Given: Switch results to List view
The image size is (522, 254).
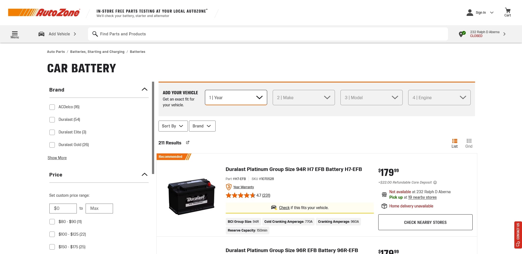Looking at the screenshot, I should point(455,143).
